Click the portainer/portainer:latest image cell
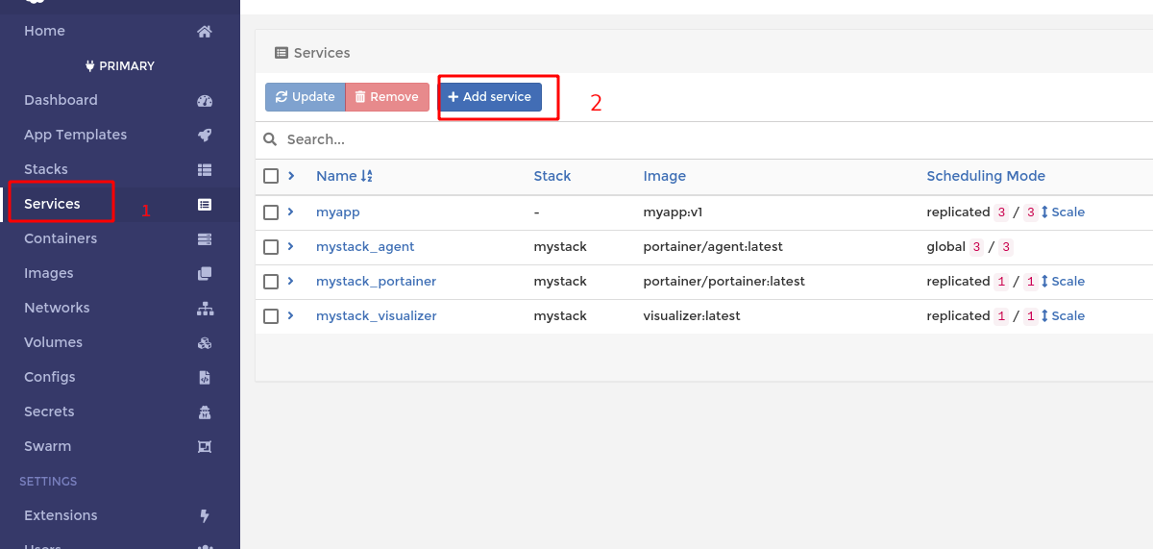Image resolution: width=1153 pixels, height=549 pixels. [x=724, y=281]
